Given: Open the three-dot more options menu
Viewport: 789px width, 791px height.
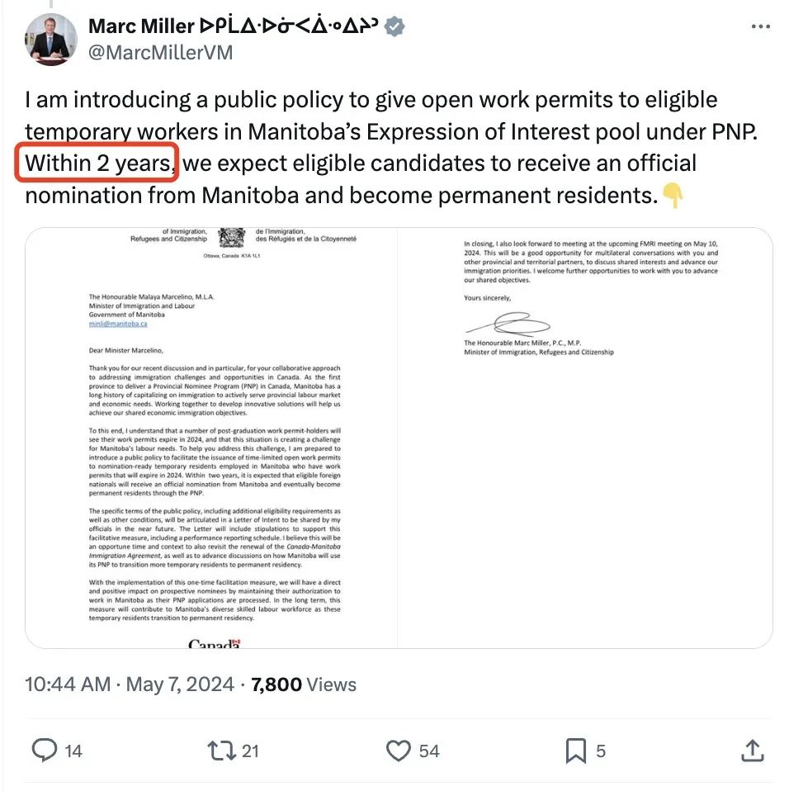Looking at the screenshot, I should (x=760, y=26).
